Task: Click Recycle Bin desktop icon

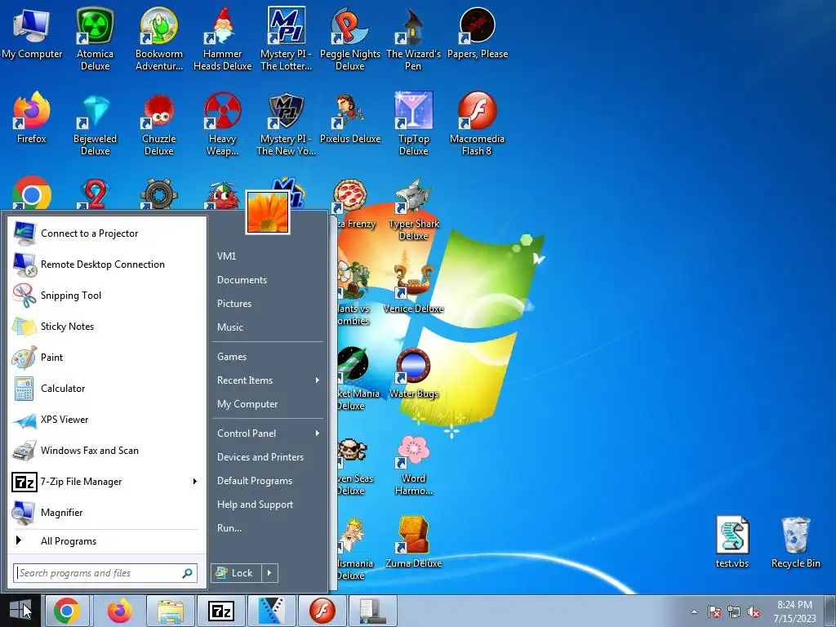Action: [795, 542]
